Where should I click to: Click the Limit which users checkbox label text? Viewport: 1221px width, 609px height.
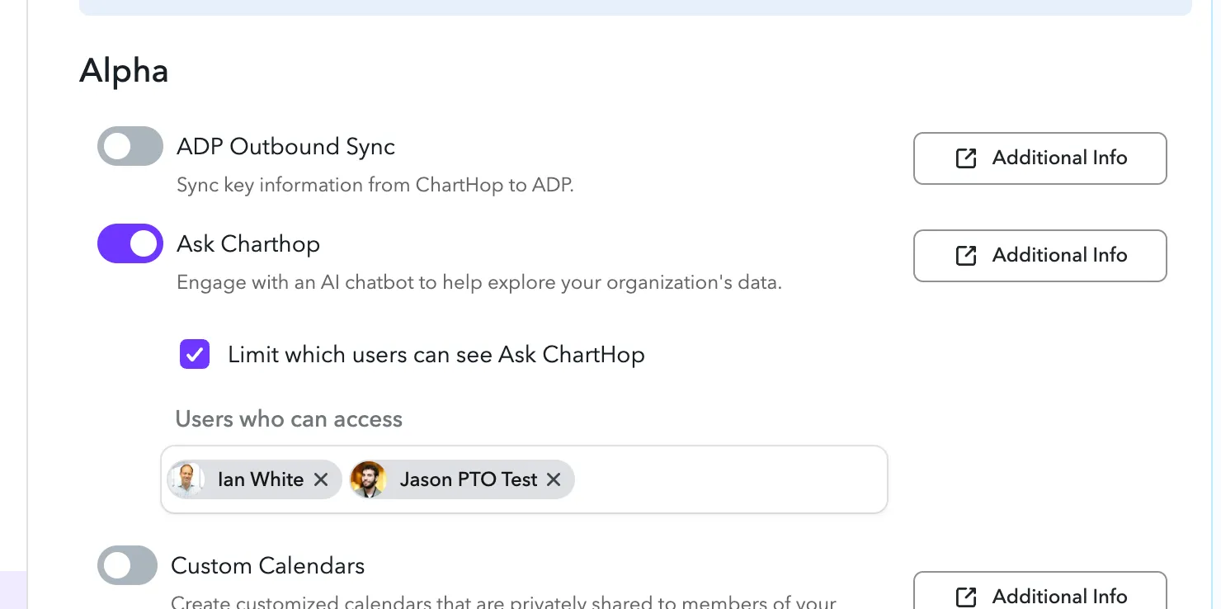tap(436, 355)
